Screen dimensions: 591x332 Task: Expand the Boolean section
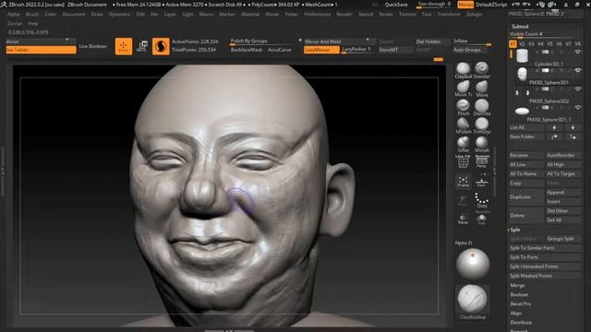(x=519, y=295)
